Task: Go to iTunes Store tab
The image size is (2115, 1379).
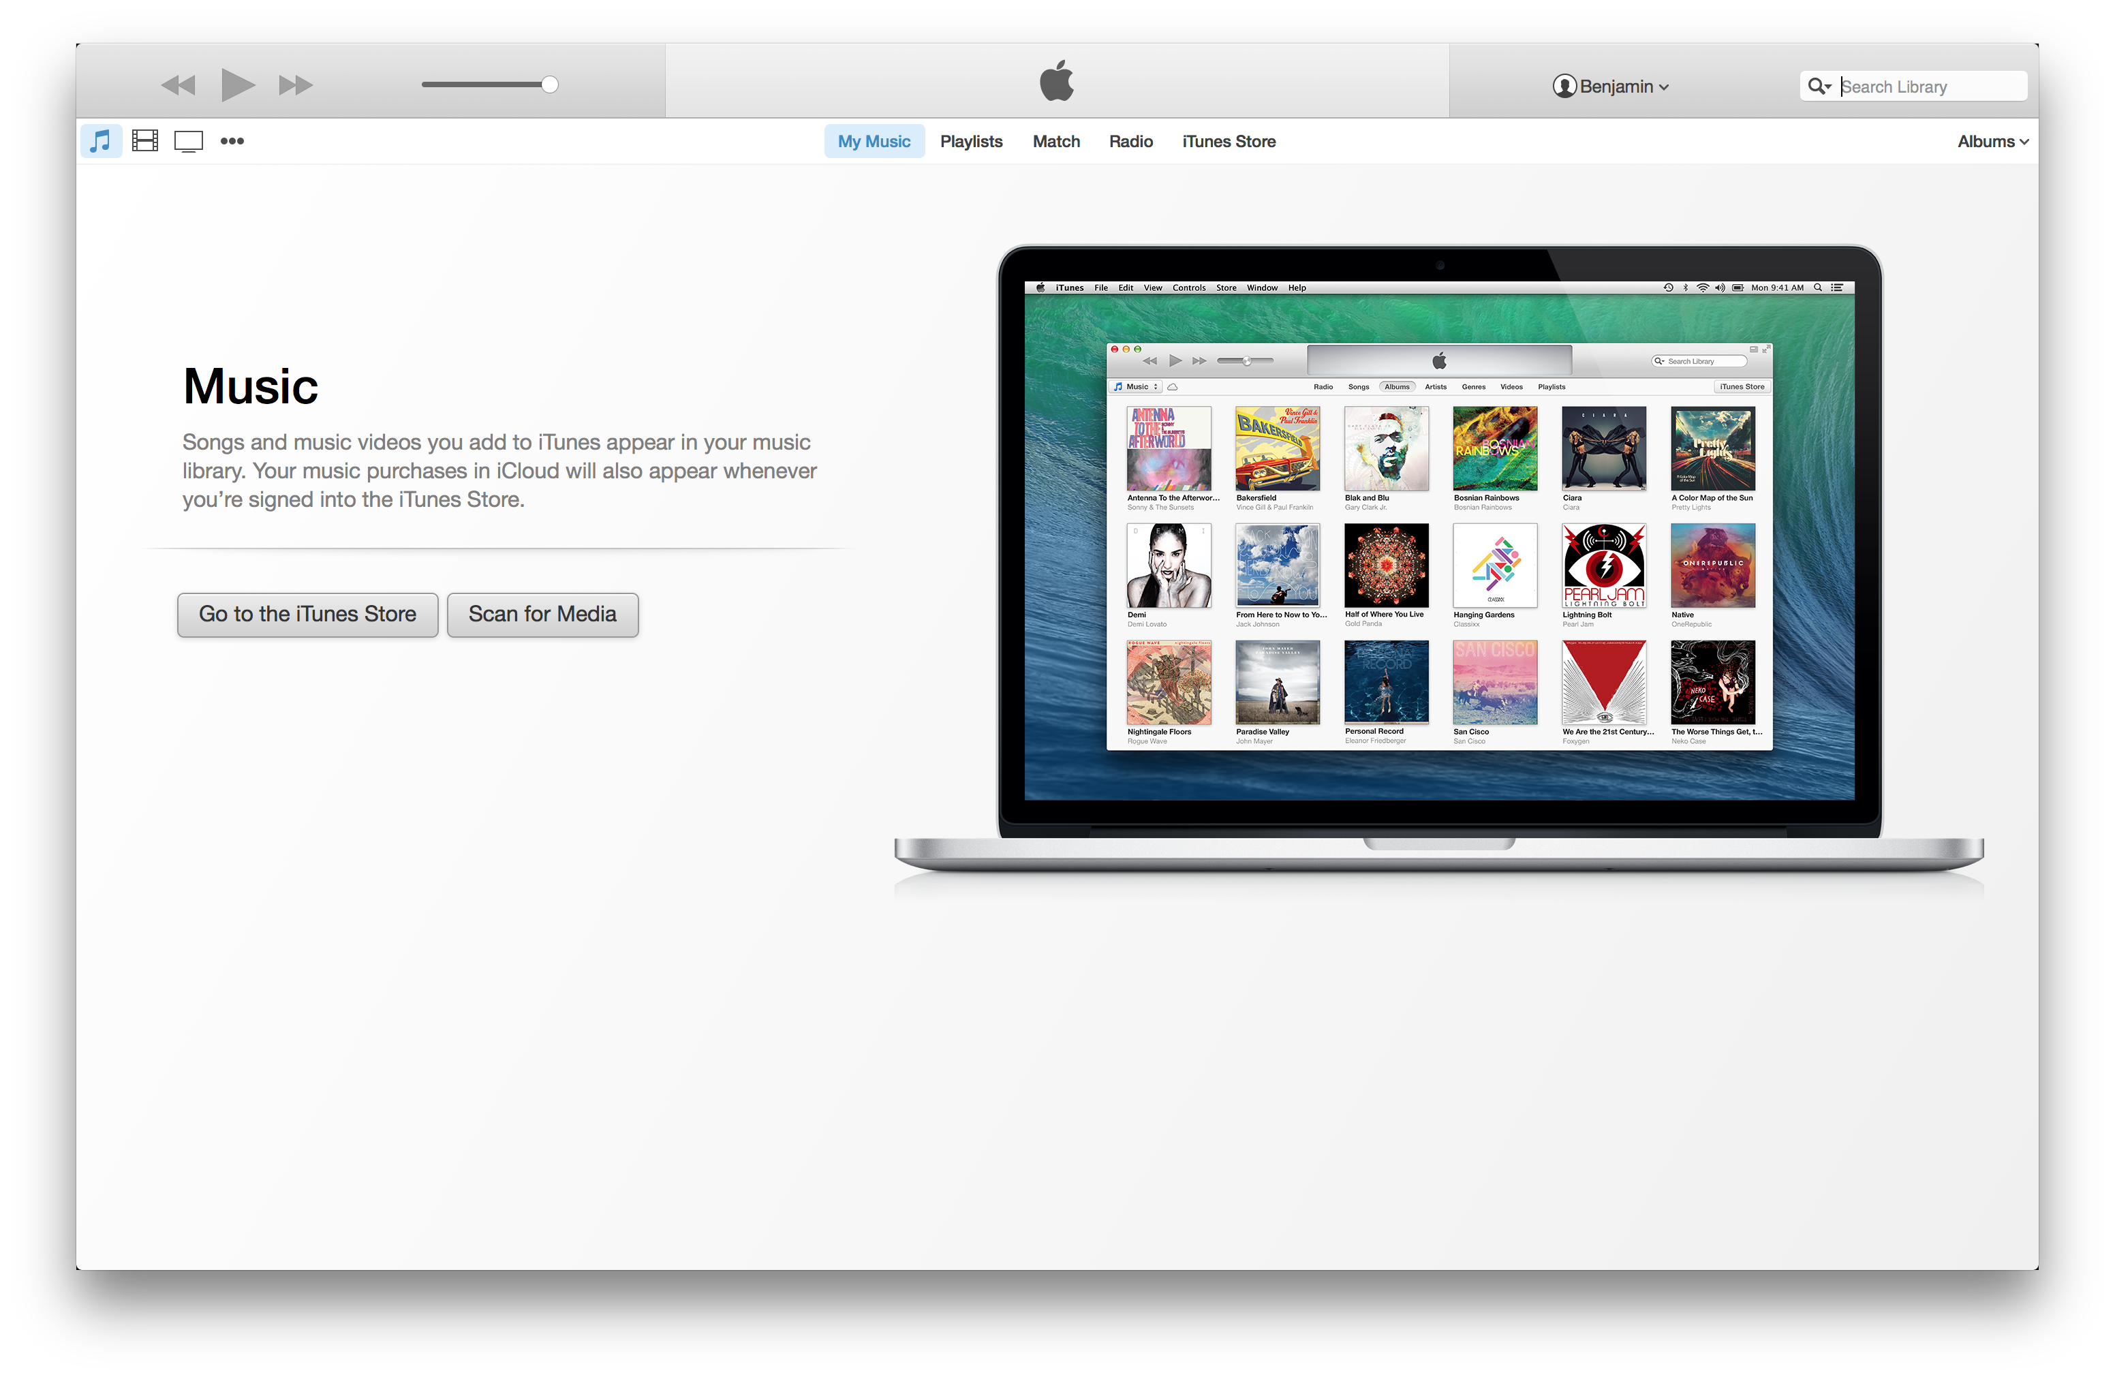Action: pyautogui.click(x=1228, y=141)
